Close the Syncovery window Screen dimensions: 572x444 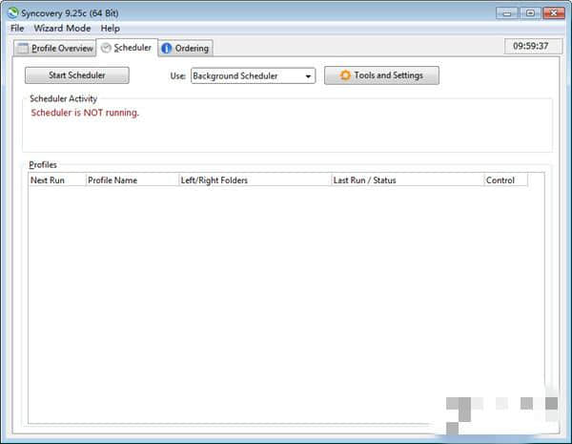tap(554, 13)
